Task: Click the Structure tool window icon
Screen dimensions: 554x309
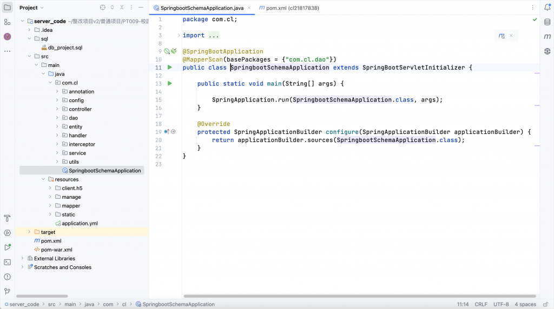Action: click(x=7, y=22)
